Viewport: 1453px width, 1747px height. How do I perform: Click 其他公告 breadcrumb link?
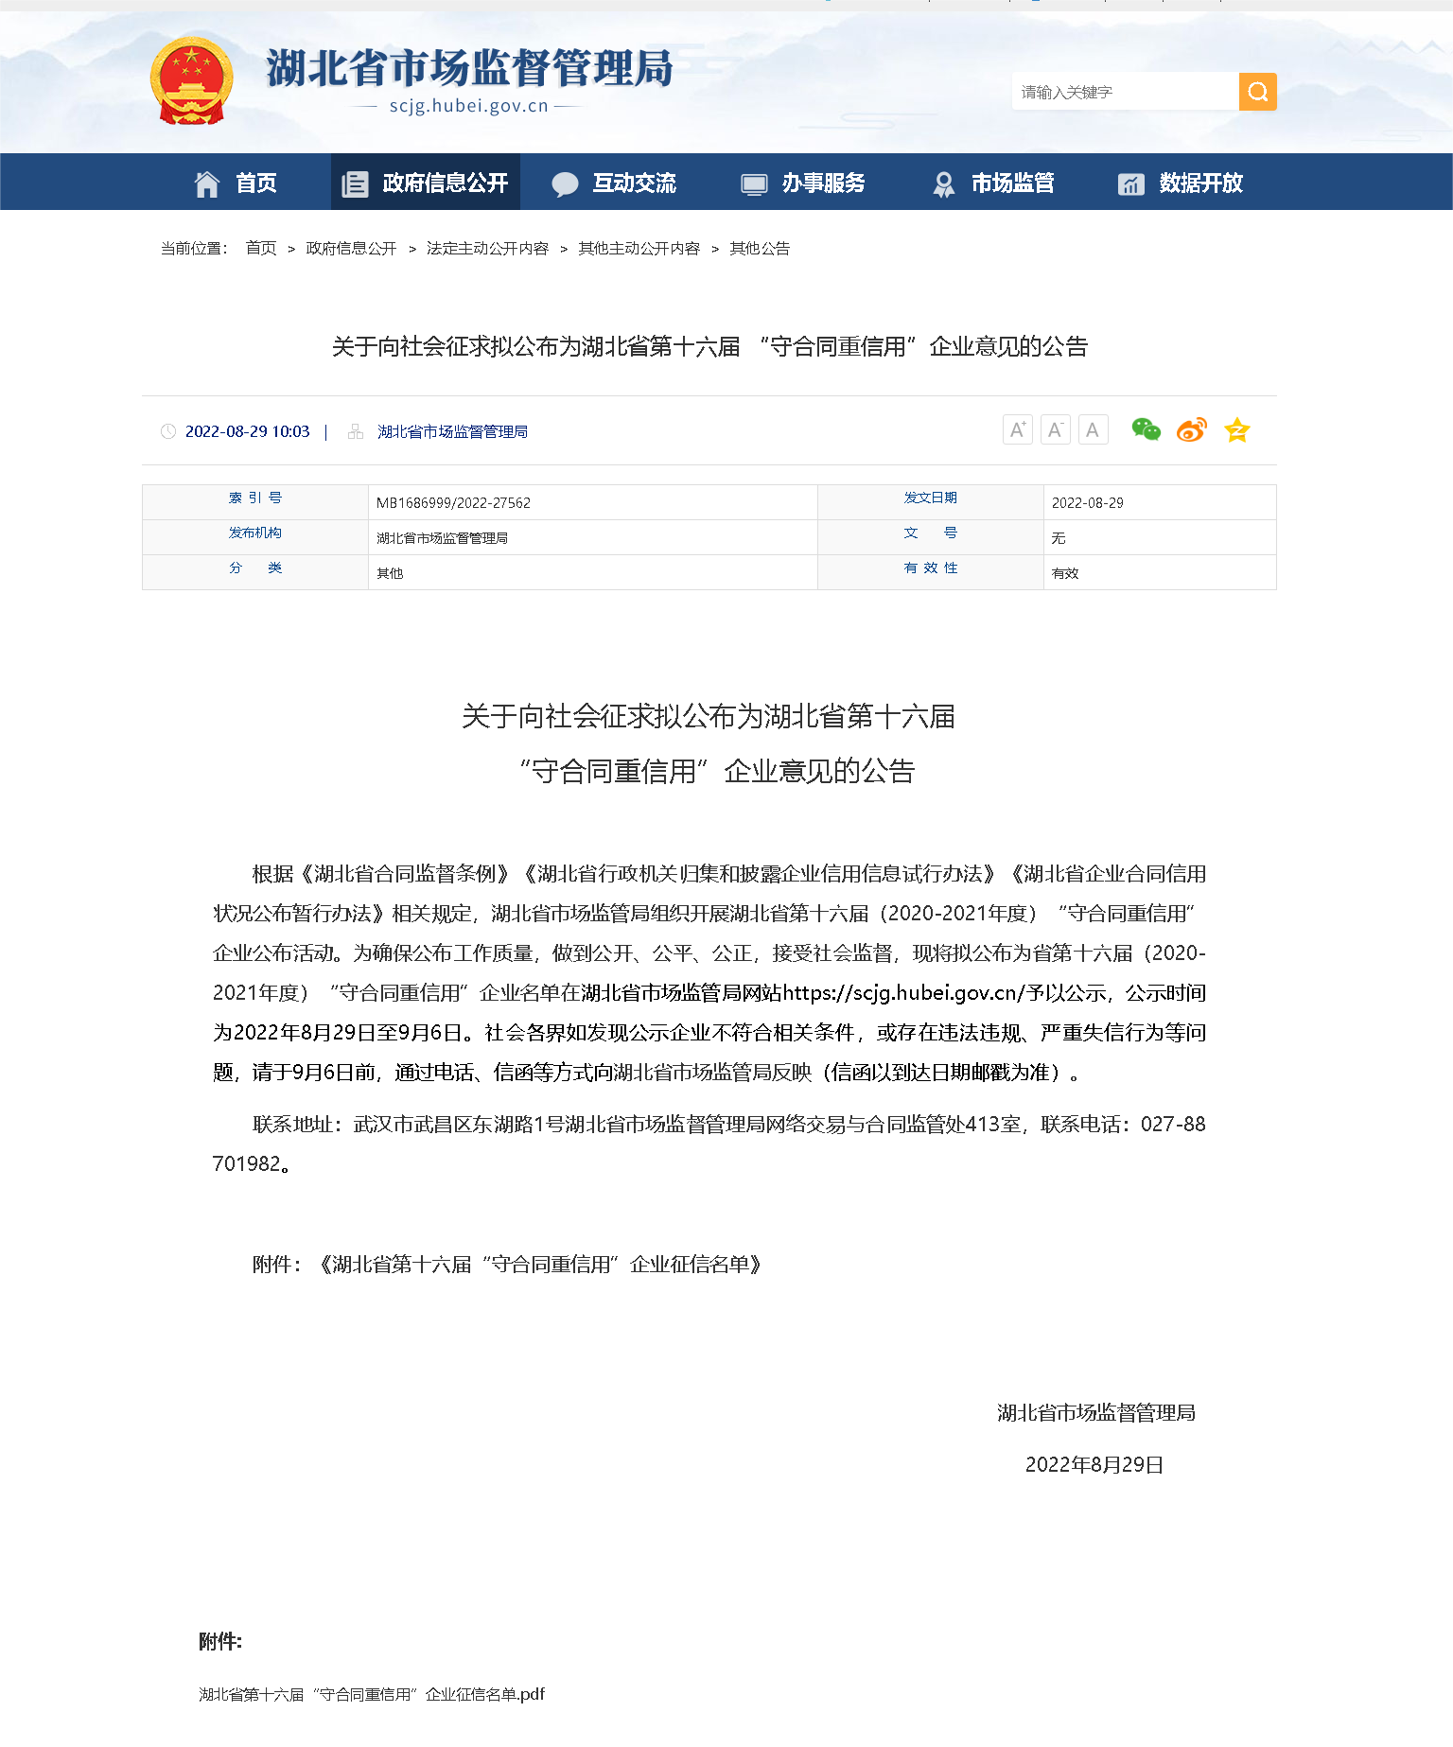tap(760, 249)
